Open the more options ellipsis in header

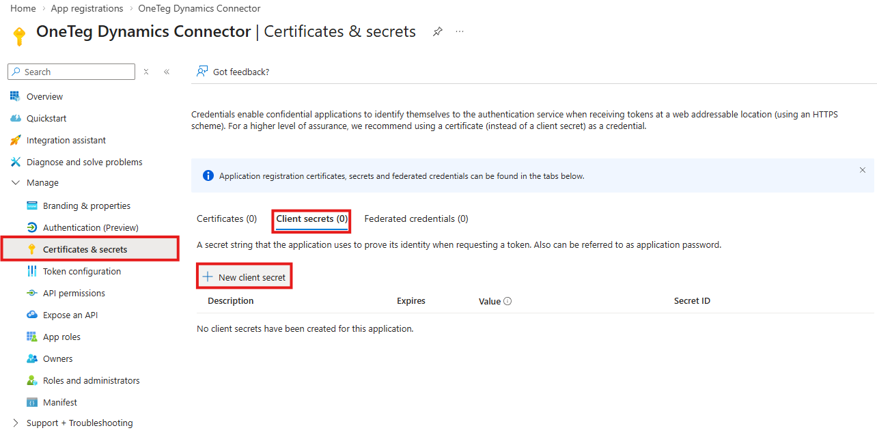point(460,32)
